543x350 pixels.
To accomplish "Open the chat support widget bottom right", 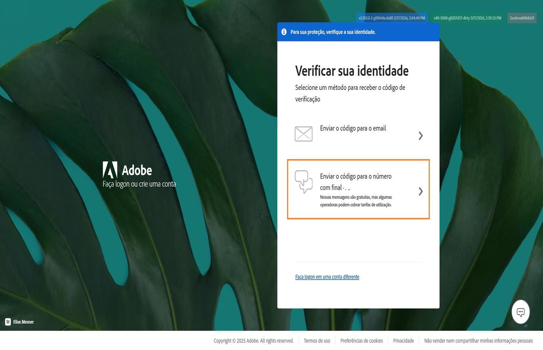I will [520, 311].
